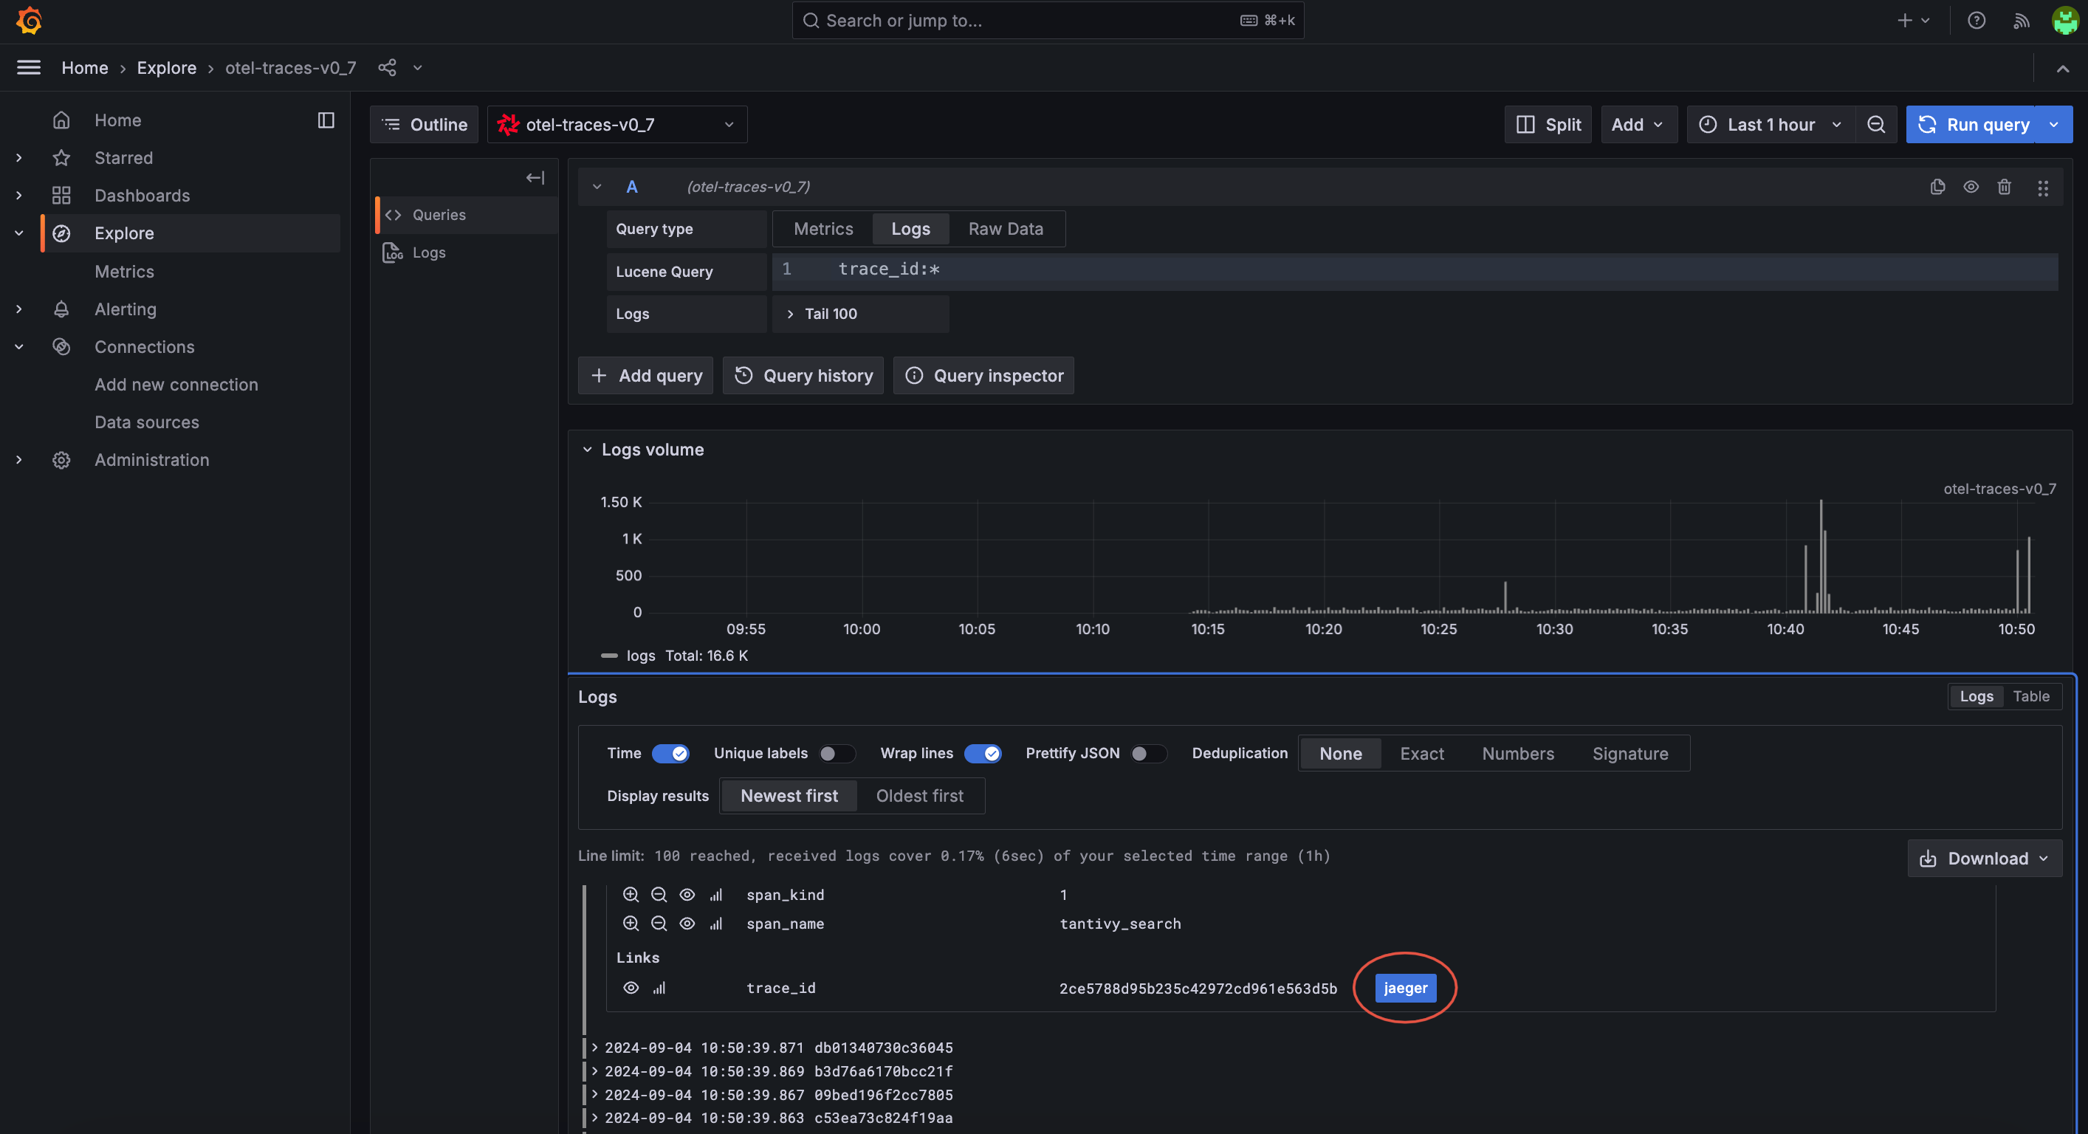Toggle the Time switch
This screenshot has width=2088, height=1134.
coord(670,754)
